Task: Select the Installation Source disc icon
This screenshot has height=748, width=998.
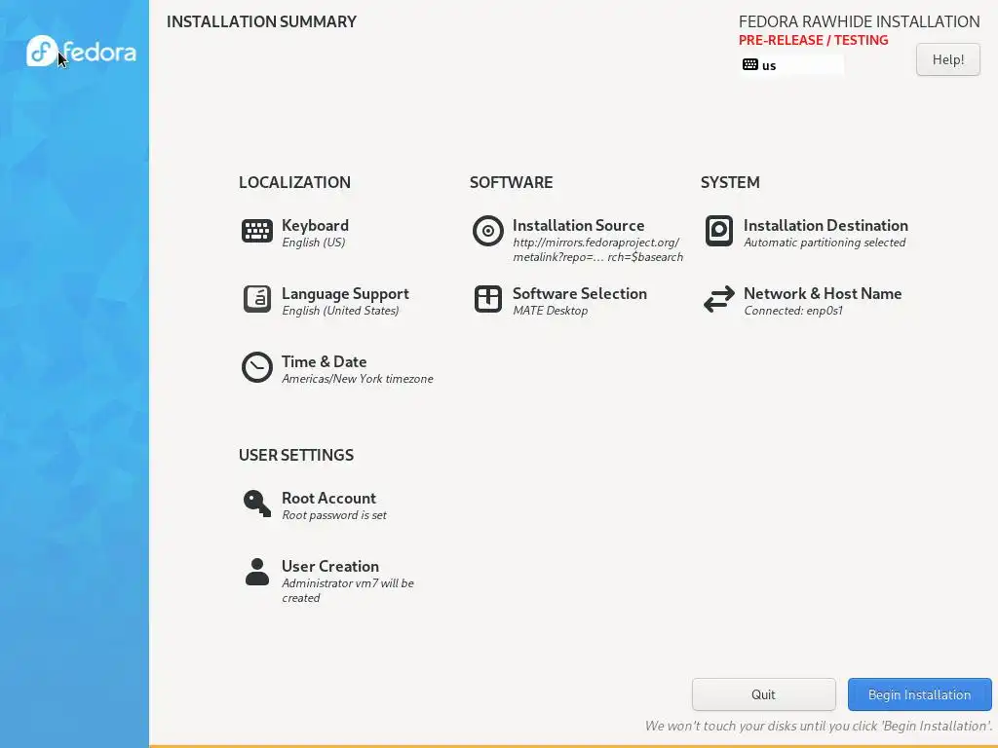Action: [488, 231]
